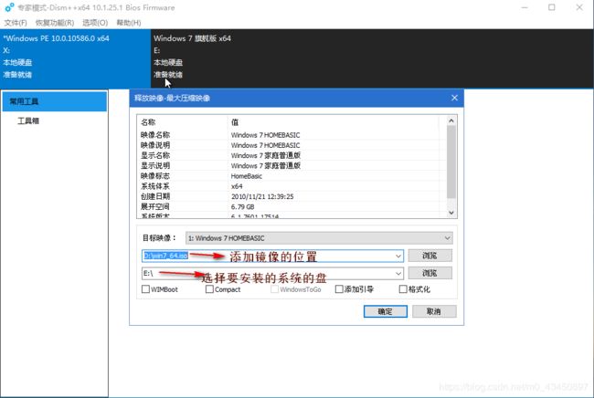Select the 映像名称 row

tap(292, 135)
